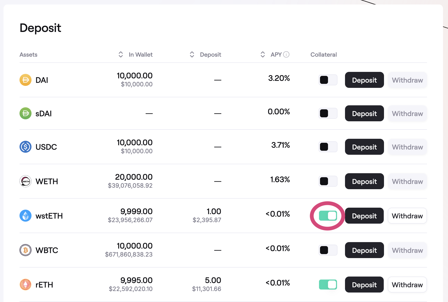Turn off rETH collateral switch
The height and width of the screenshot is (302, 448).
[328, 285]
